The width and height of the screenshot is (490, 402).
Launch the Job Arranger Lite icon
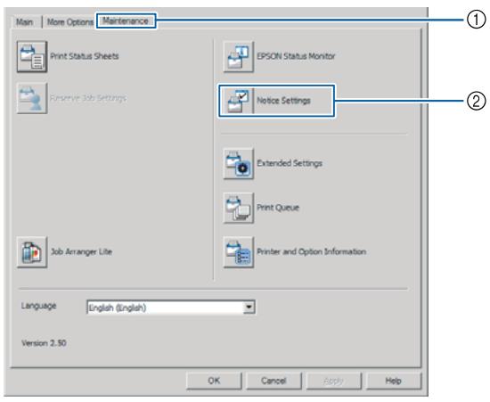[x=32, y=252]
